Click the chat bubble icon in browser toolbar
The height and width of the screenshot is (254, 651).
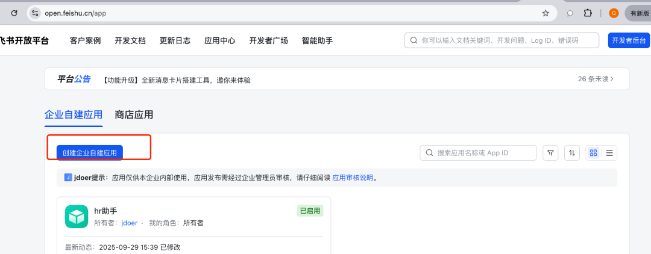point(570,13)
